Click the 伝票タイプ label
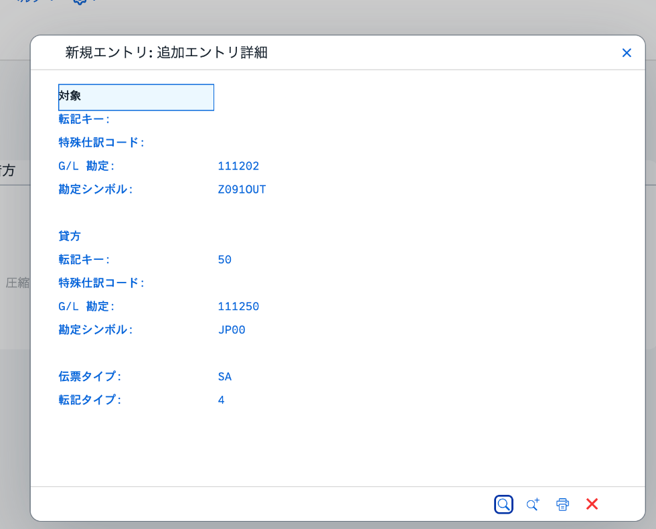The image size is (656, 529). 90,376
